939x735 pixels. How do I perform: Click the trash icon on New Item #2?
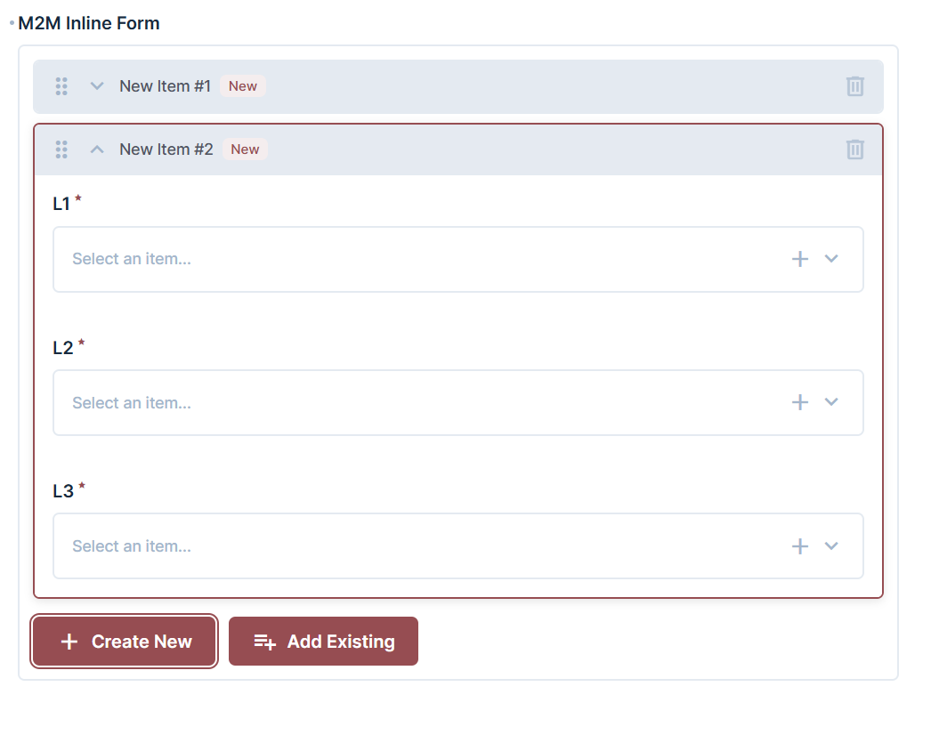click(854, 149)
